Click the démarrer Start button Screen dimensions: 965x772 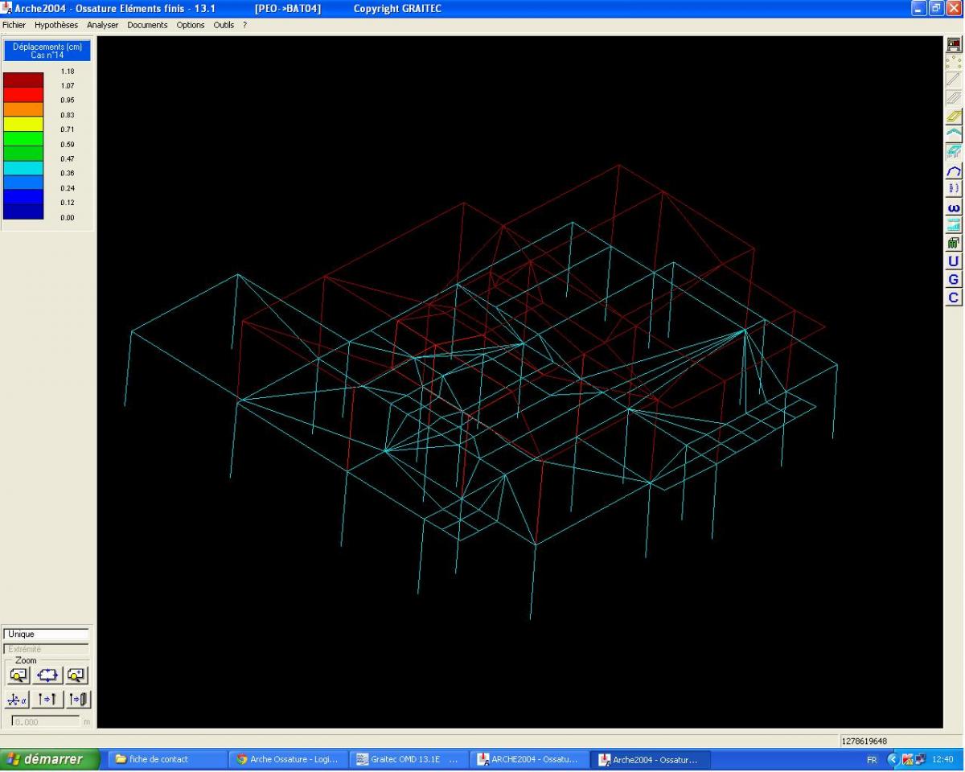[x=50, y=759]
